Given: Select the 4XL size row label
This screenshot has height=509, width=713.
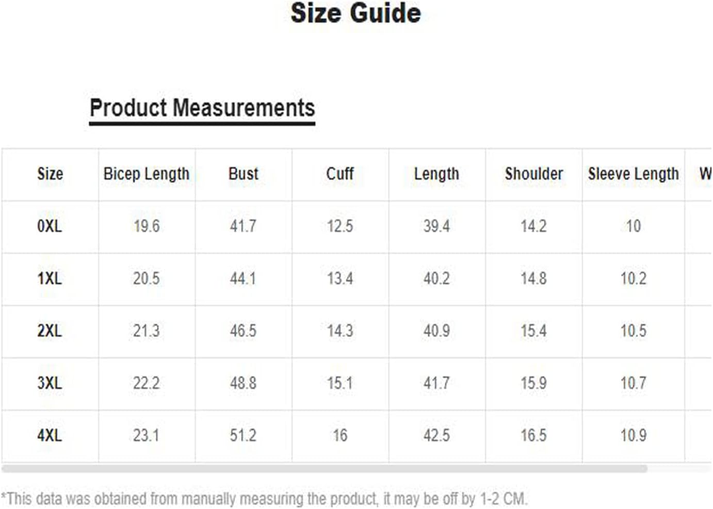Looking at the screenshot, I should coord(50,435).
